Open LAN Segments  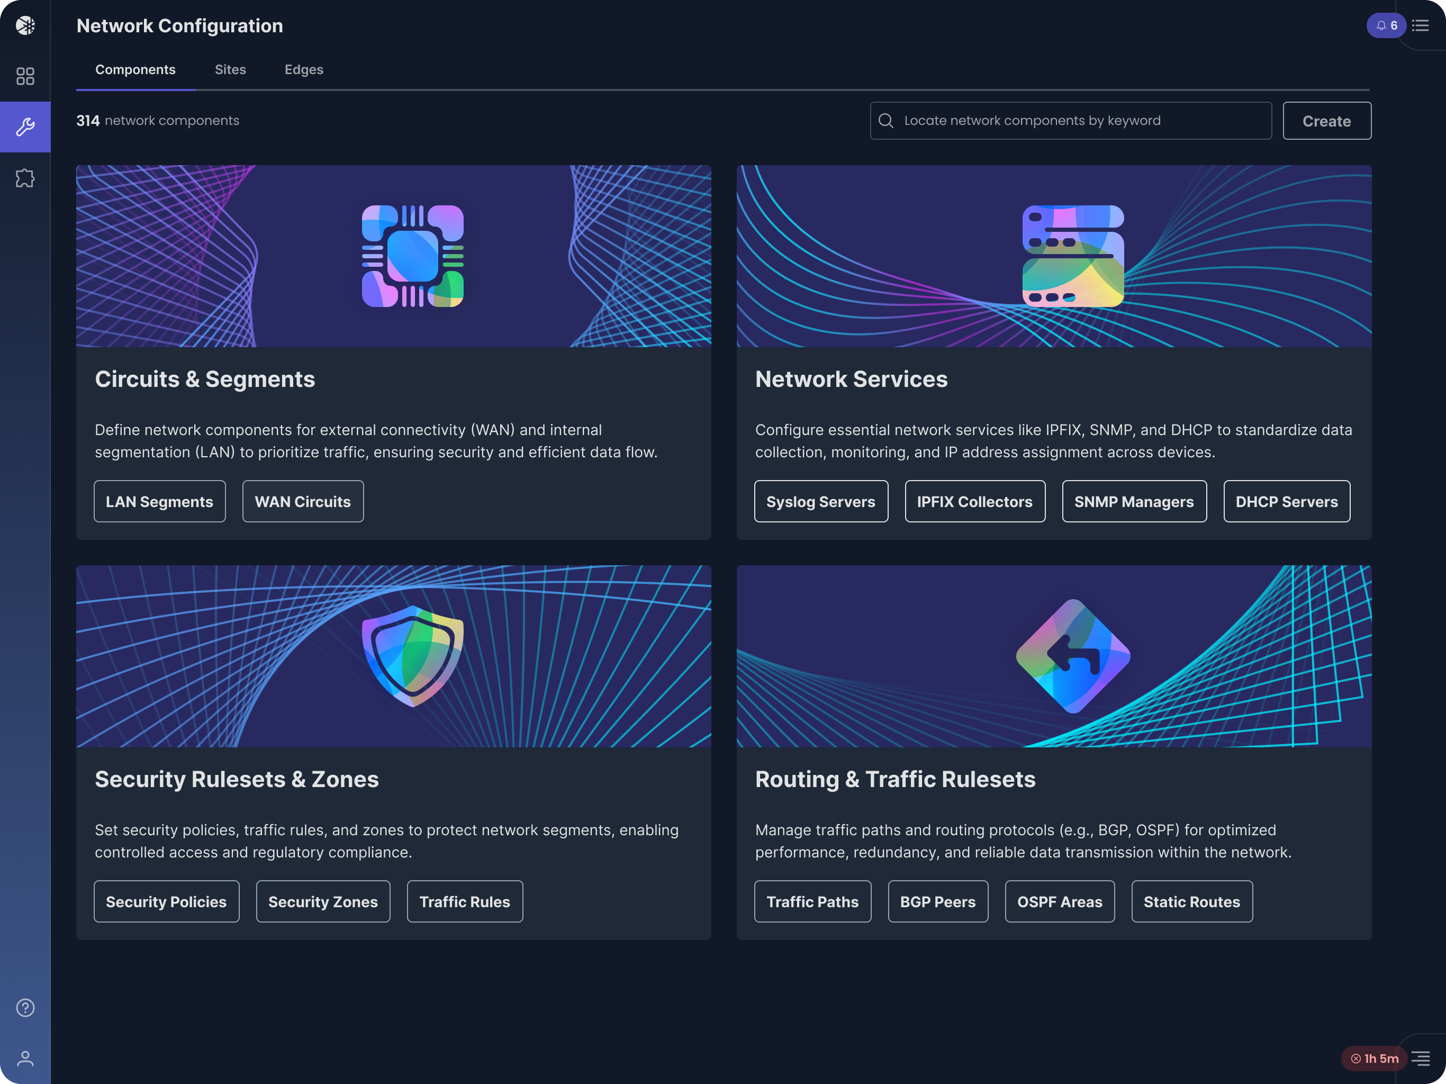(159, 501)
